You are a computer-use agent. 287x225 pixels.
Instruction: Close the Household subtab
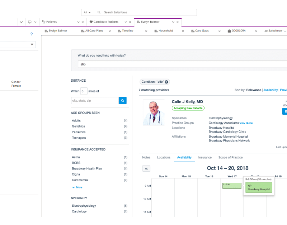coord(183,31)
